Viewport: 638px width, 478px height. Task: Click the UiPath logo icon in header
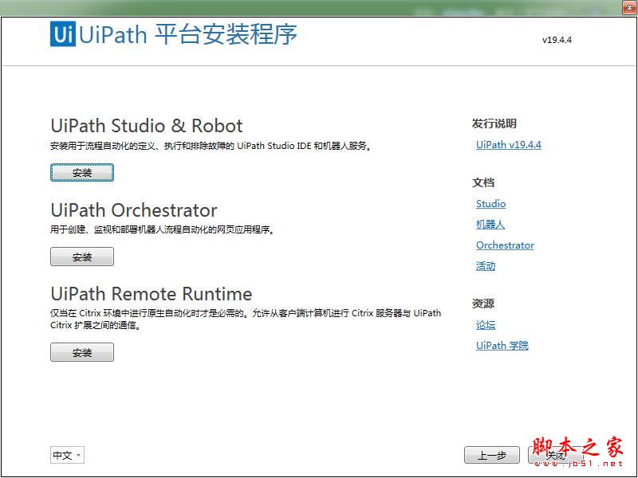pyautogui.click(x=63, y=33)
